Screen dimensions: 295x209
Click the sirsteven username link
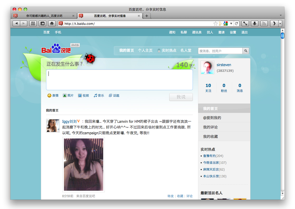tap(224, 65)
